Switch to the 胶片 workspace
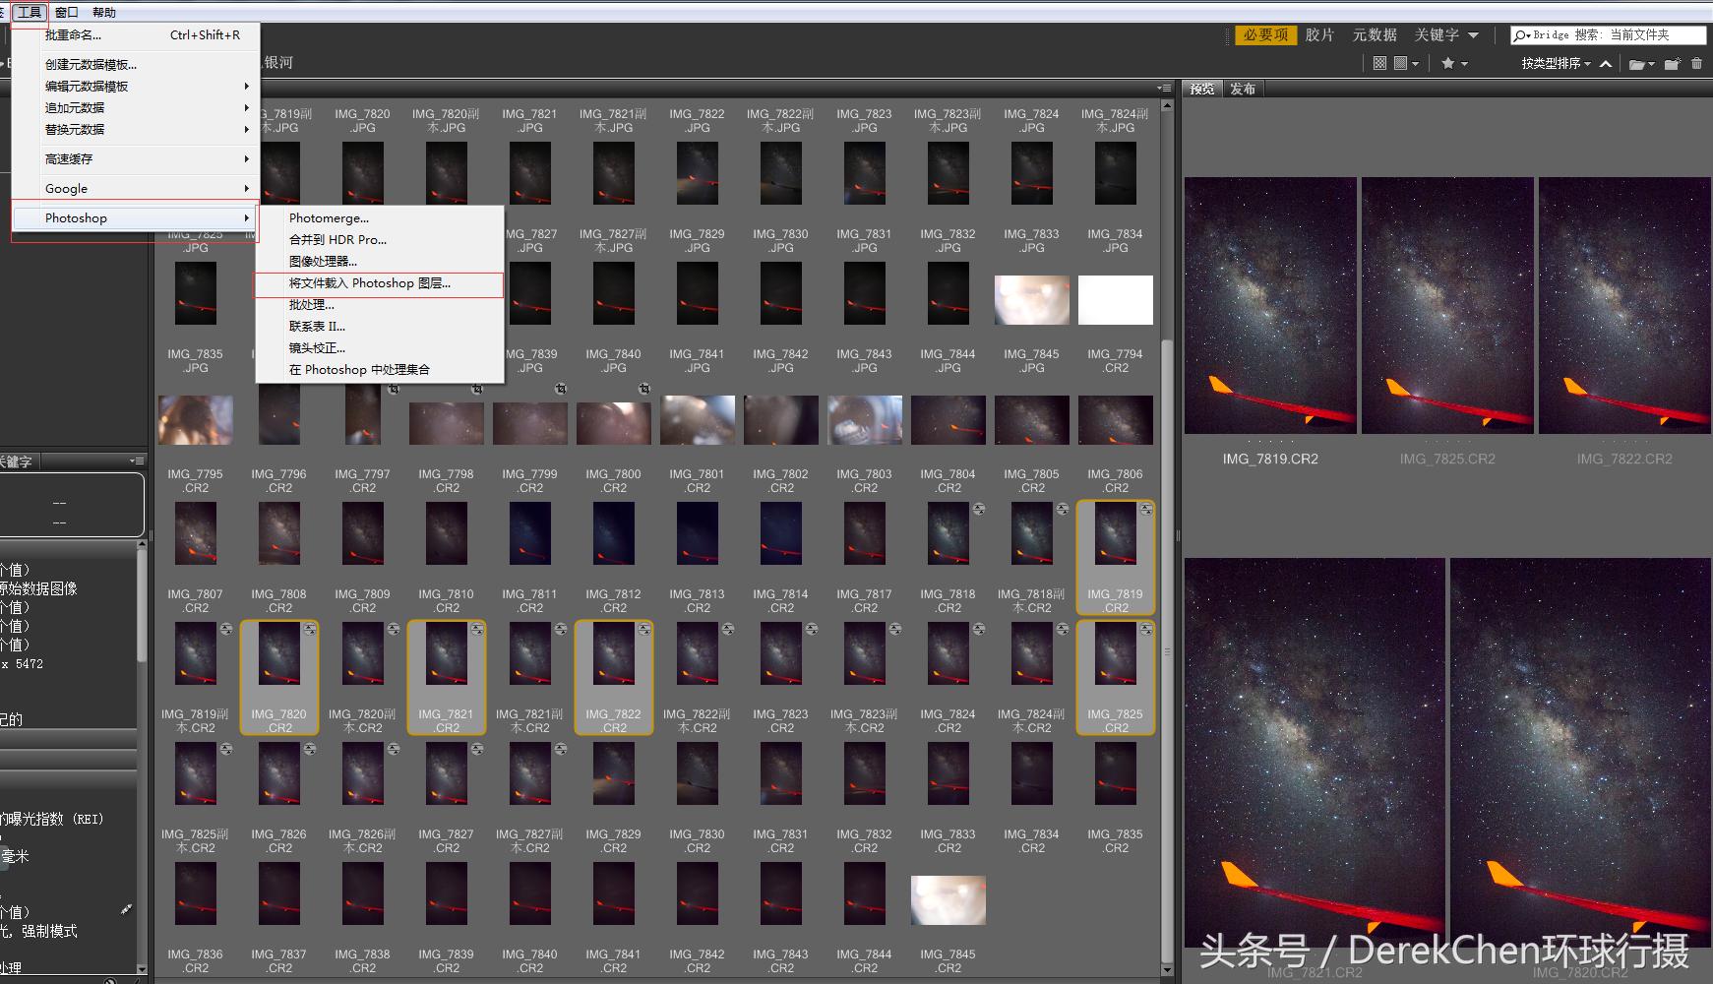The width and height of the screenshot is (1713, 984). (1319, 35)
